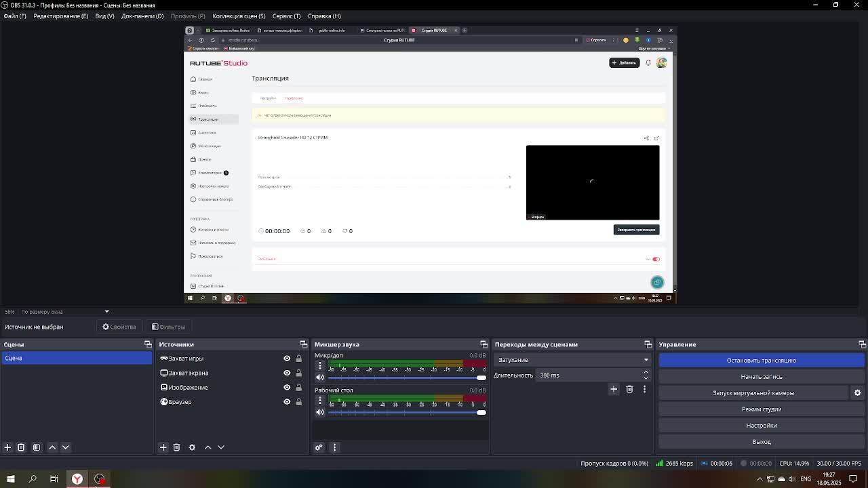
Task: Open Рабочий стол three-dot options menu
Action: tap(320, 400)
